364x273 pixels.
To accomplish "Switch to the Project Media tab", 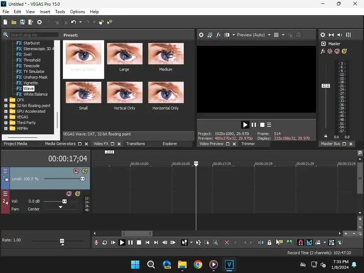I will pyautogui.click(x=15, y=144).
